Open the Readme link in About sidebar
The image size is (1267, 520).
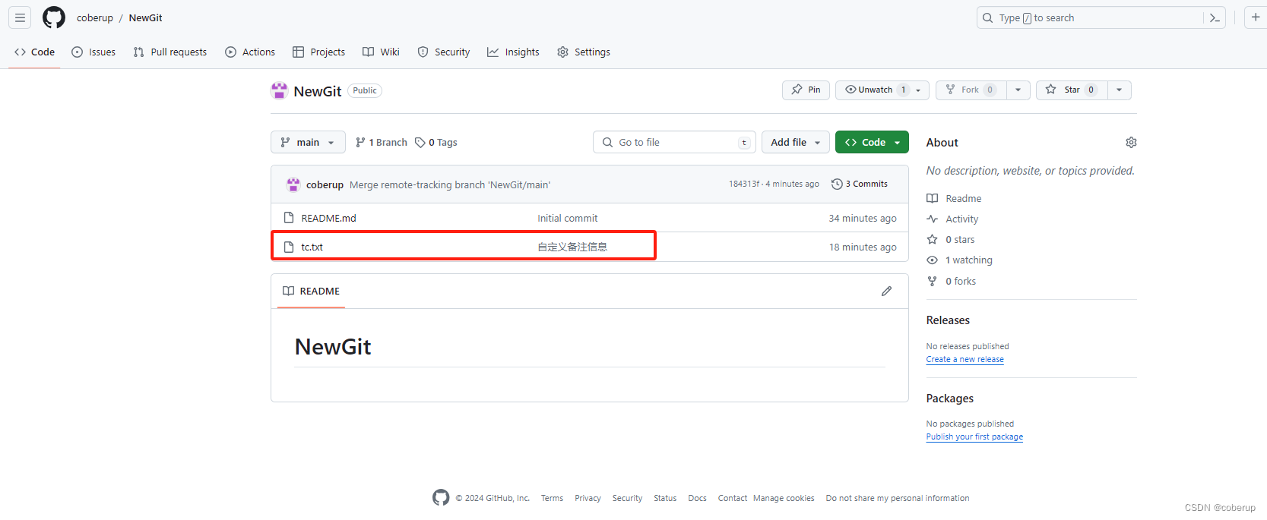[x=954, y=199]
